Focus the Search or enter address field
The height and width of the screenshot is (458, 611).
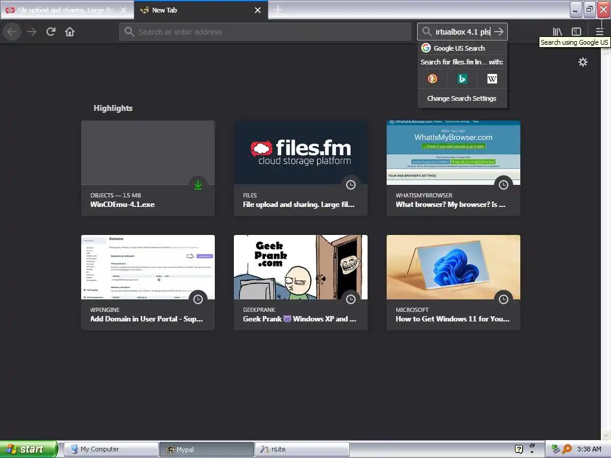pos(265,32)
